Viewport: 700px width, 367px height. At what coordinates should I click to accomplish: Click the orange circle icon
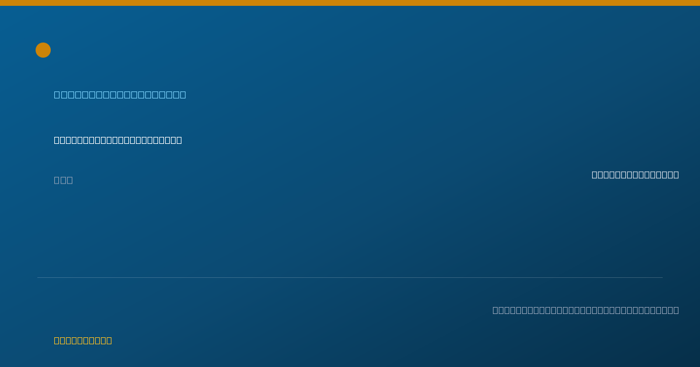43,50
